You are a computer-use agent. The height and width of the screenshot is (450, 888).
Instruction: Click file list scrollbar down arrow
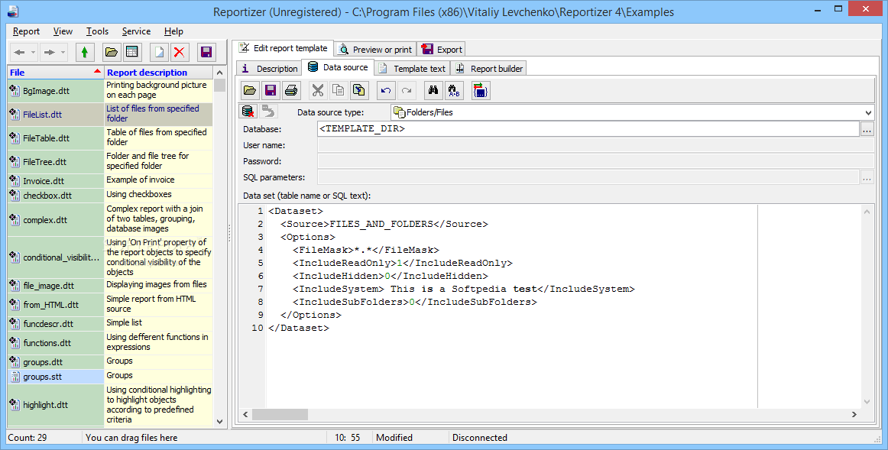coord(220,421)
